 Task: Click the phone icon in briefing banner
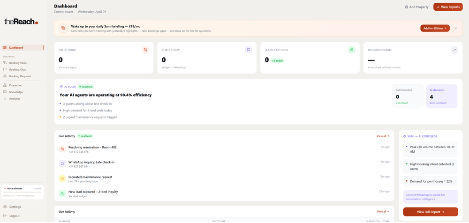coord(63,28)
